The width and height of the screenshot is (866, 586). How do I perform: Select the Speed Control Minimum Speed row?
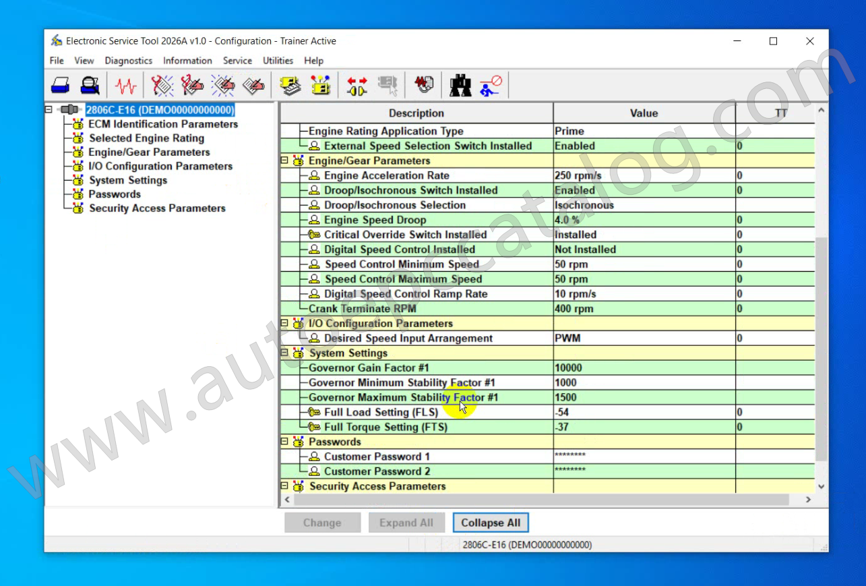(547, 265)
